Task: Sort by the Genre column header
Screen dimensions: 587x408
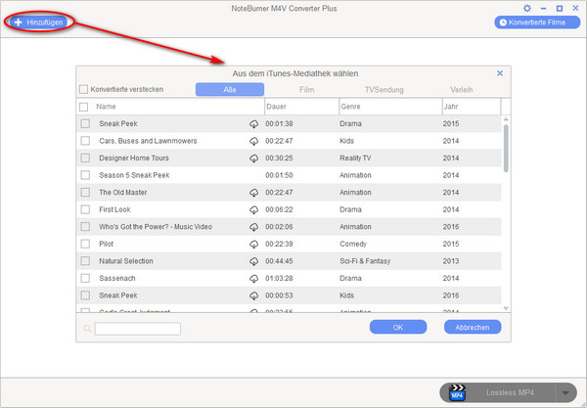Action: [351, 107]
